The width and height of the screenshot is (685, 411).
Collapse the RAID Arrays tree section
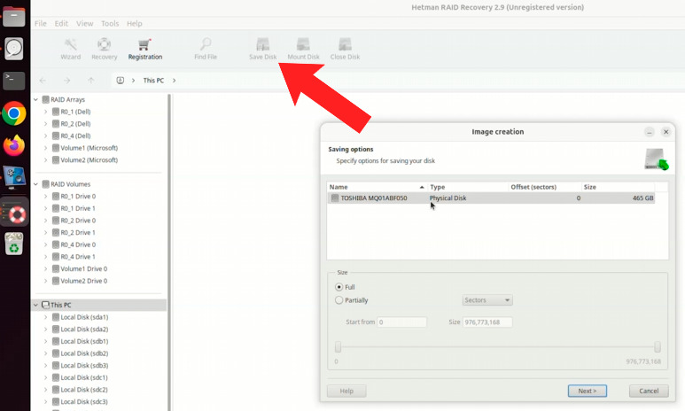click(35, 99)
